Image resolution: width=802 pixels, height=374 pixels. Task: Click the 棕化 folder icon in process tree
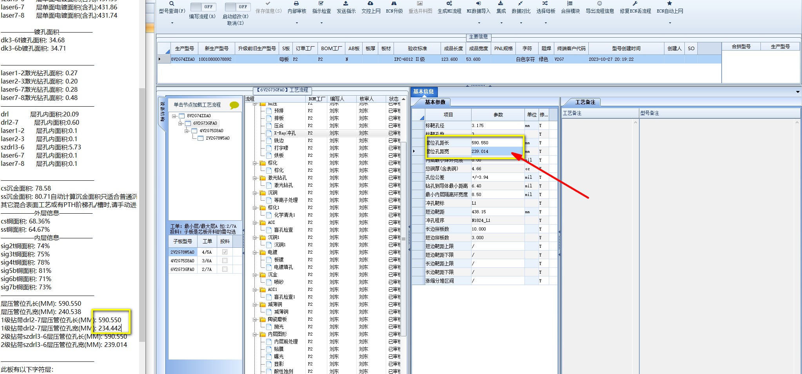(x=263, y=163)
